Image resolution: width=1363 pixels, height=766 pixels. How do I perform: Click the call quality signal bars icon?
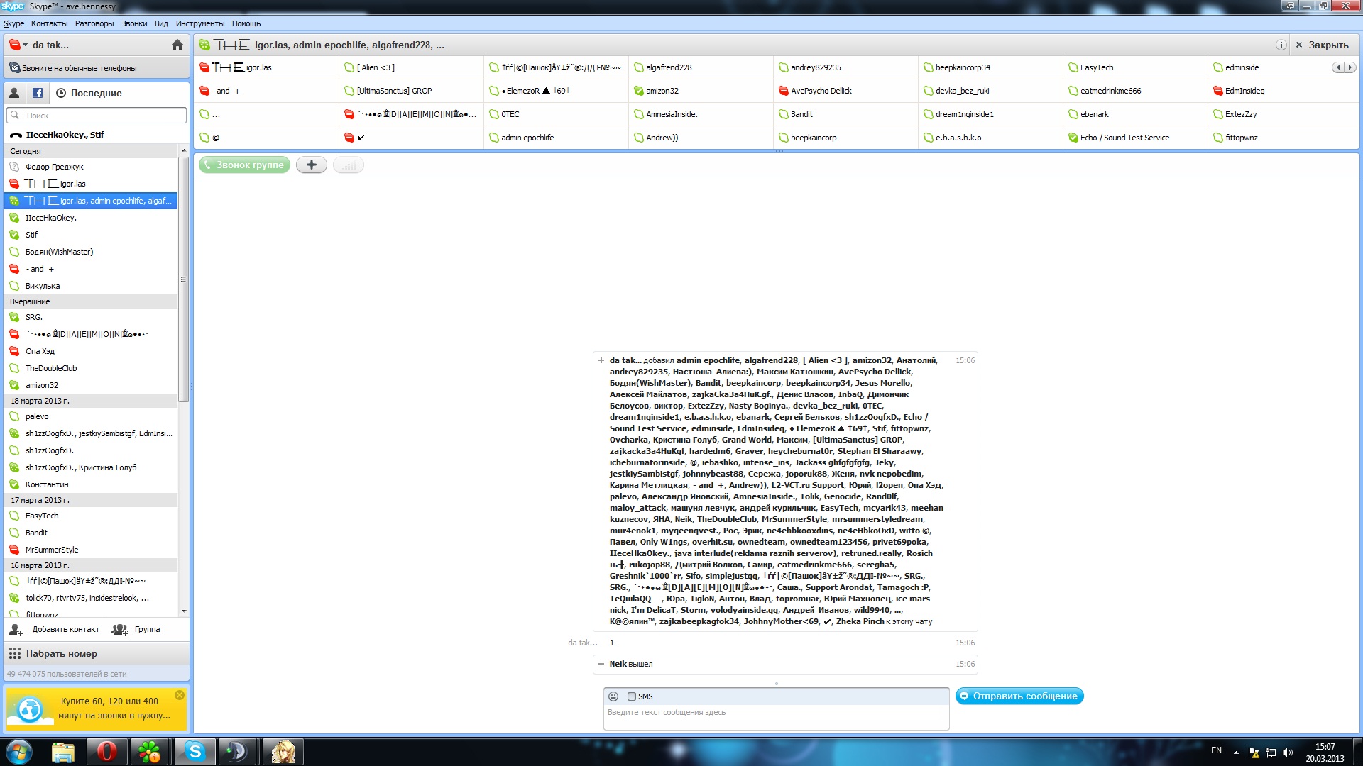[x=349, y=165]
